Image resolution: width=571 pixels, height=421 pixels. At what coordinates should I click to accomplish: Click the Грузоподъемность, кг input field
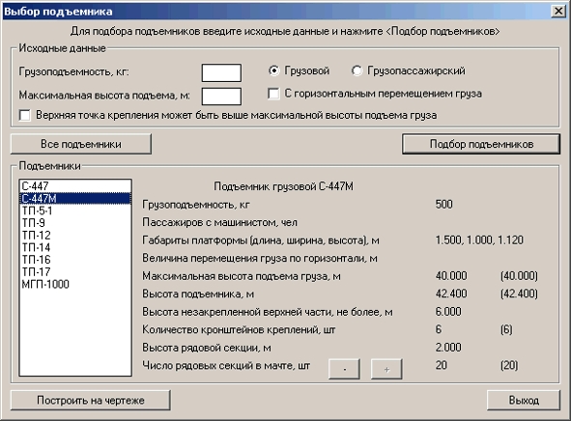(221, 72)
